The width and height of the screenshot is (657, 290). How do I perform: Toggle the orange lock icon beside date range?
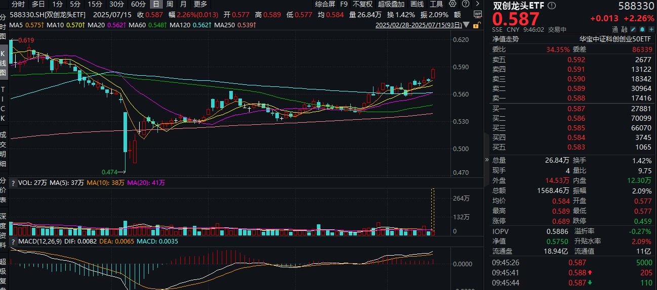[x=477, y=25]
